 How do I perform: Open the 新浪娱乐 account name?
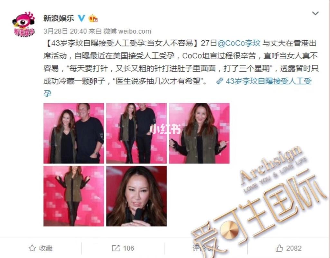tap(59, 18)
